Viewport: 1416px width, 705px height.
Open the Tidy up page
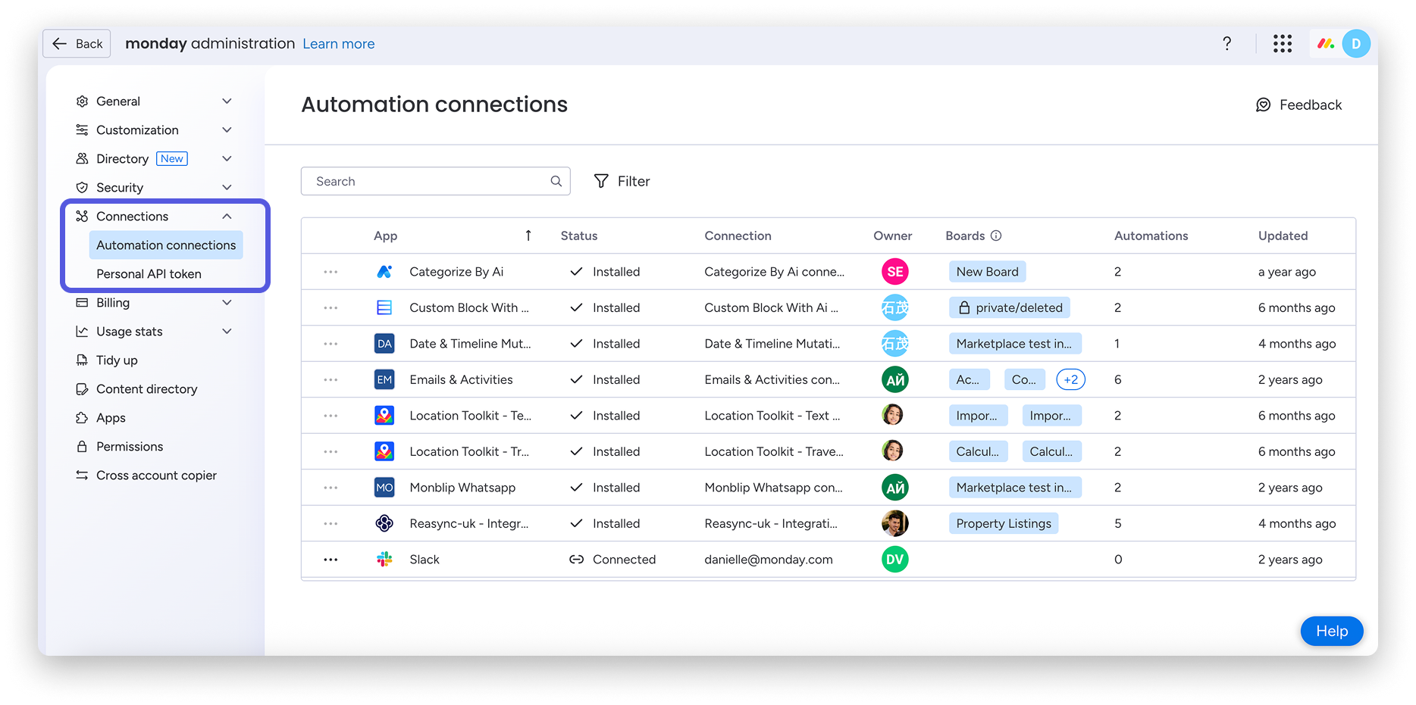pyautogui.click(x=117, y=360)
